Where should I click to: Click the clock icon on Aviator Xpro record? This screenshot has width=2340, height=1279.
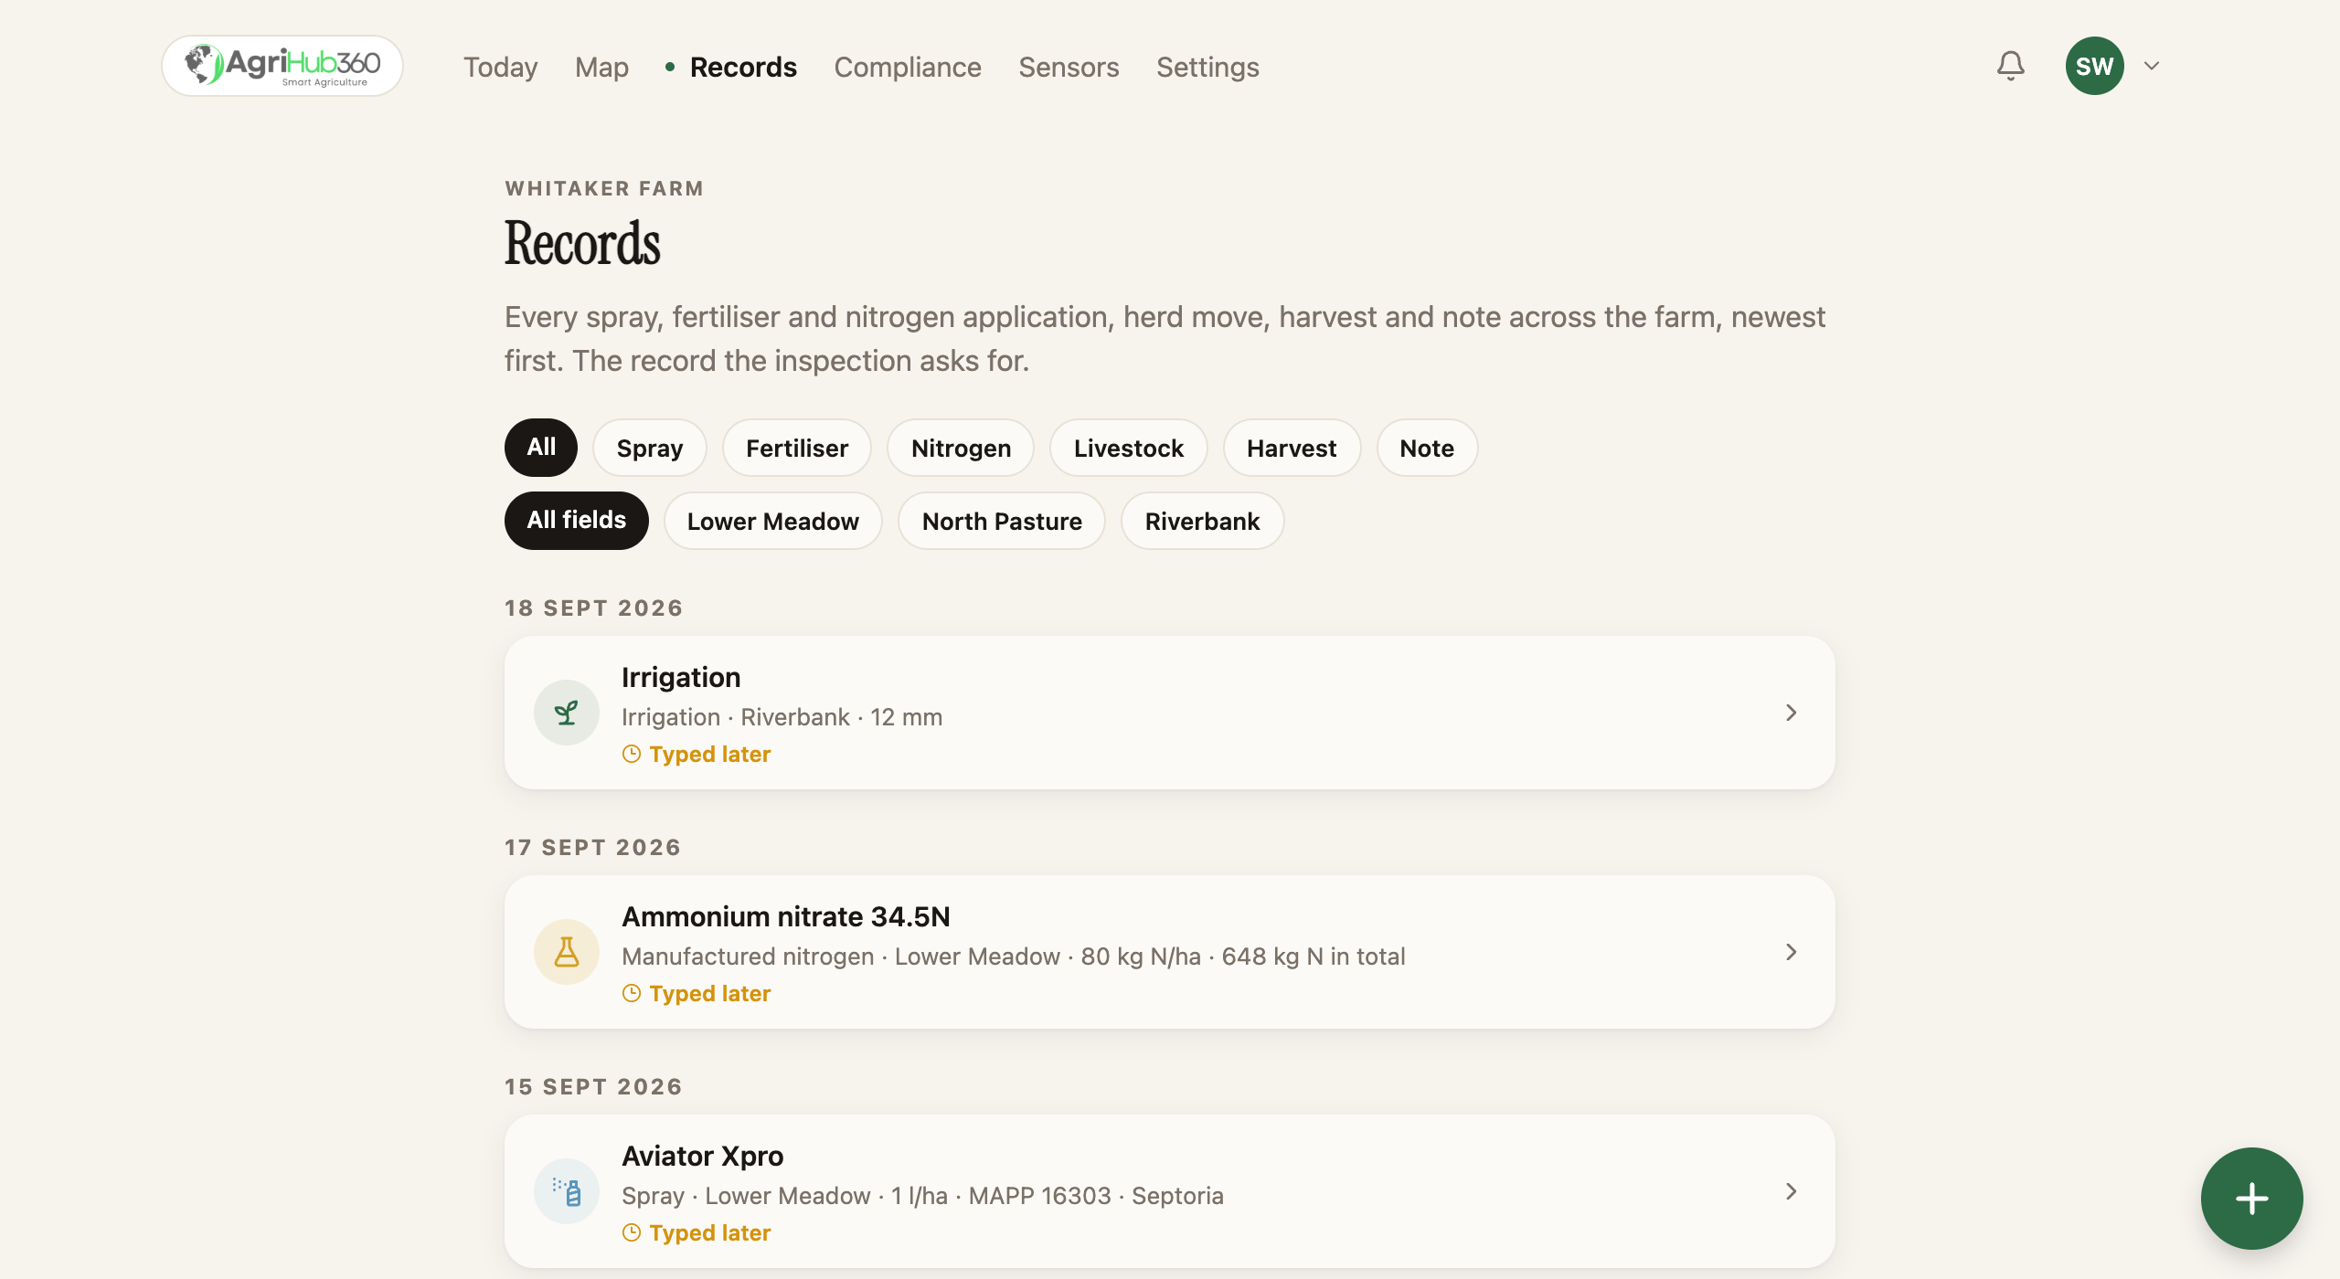632,1232
